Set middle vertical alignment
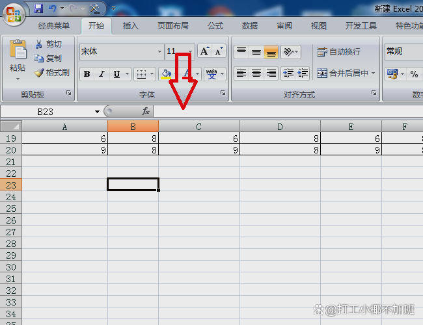 pos(256,51)
